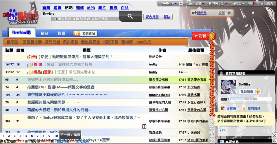277x144 pixels.
Task: Collapse sidebar with the << button
Action: (274, 141)
